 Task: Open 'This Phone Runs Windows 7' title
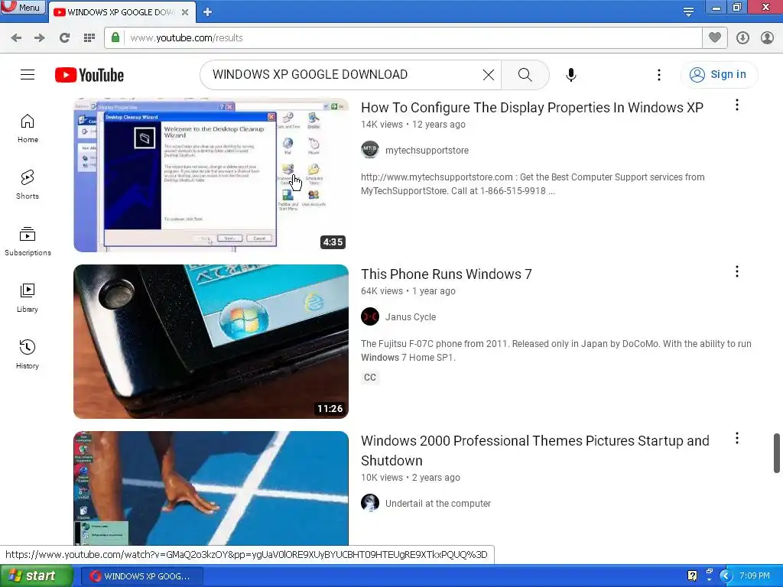coord(447,274)
